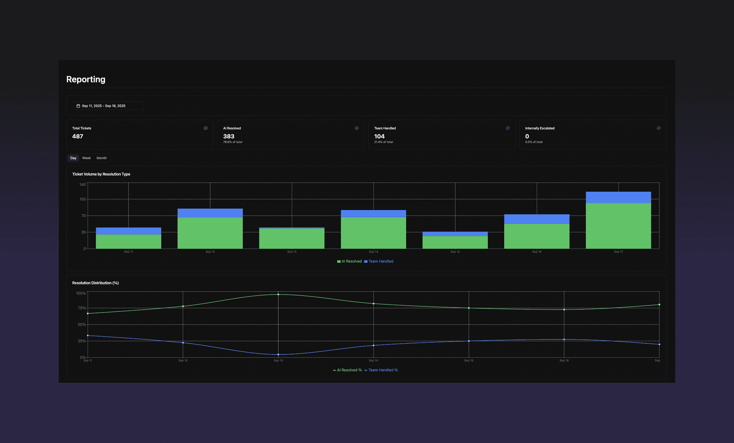Click the check icon on Total Tickets card
This screenshot has width=734, height=443.
[x=206, y=128]
